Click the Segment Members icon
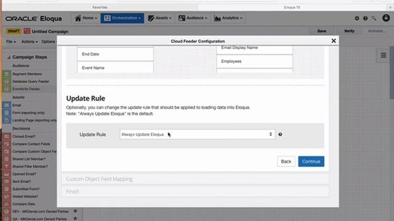This screenshot has width=394, height=221. coord(7,74)
